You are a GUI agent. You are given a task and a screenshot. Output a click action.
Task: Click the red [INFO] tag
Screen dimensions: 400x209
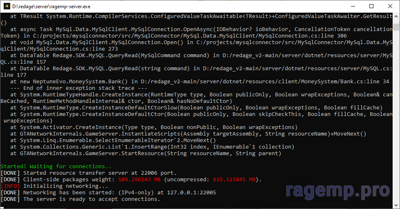pos(10,186)
